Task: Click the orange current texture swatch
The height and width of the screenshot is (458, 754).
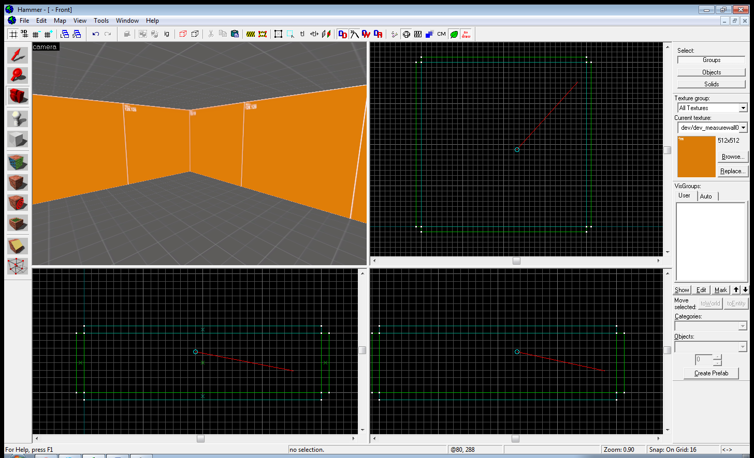Action: click(696, 157)
